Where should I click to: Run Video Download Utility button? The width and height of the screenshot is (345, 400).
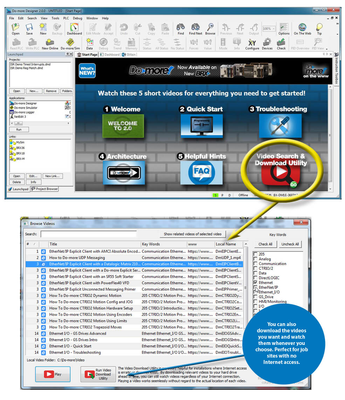point(98,374)
